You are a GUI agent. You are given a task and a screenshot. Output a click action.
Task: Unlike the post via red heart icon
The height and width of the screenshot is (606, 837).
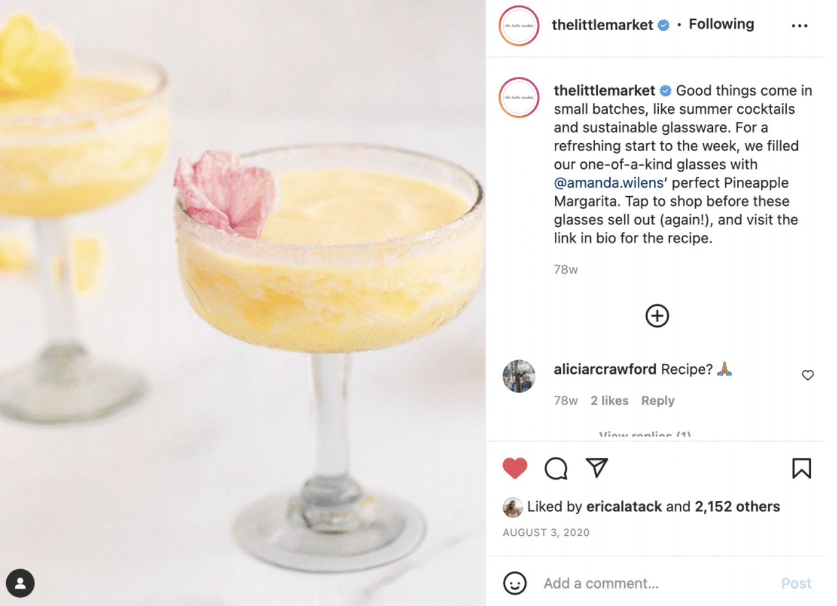[x=515, y=468]
